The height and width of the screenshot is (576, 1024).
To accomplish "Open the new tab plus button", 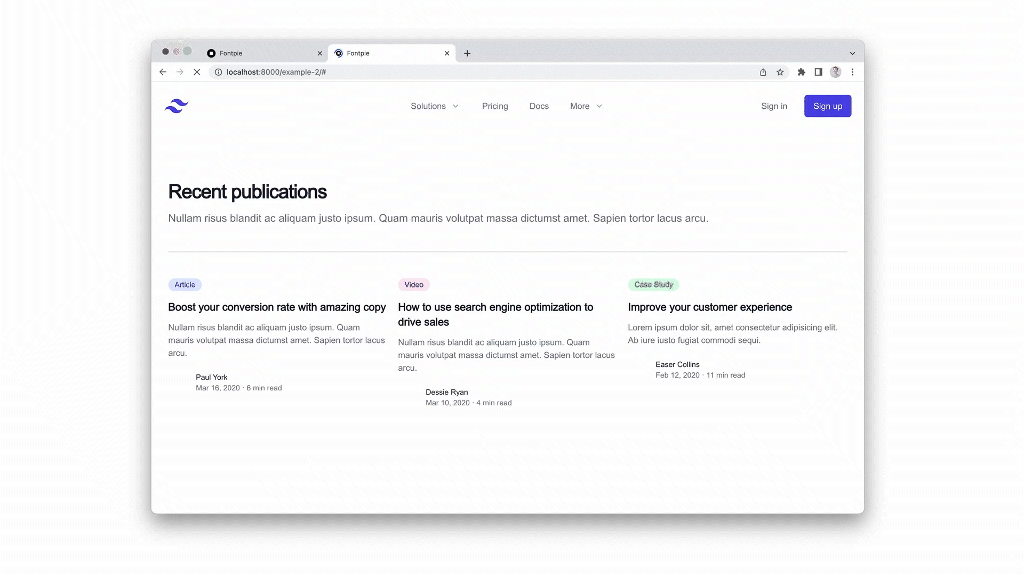I will point(467,53).
